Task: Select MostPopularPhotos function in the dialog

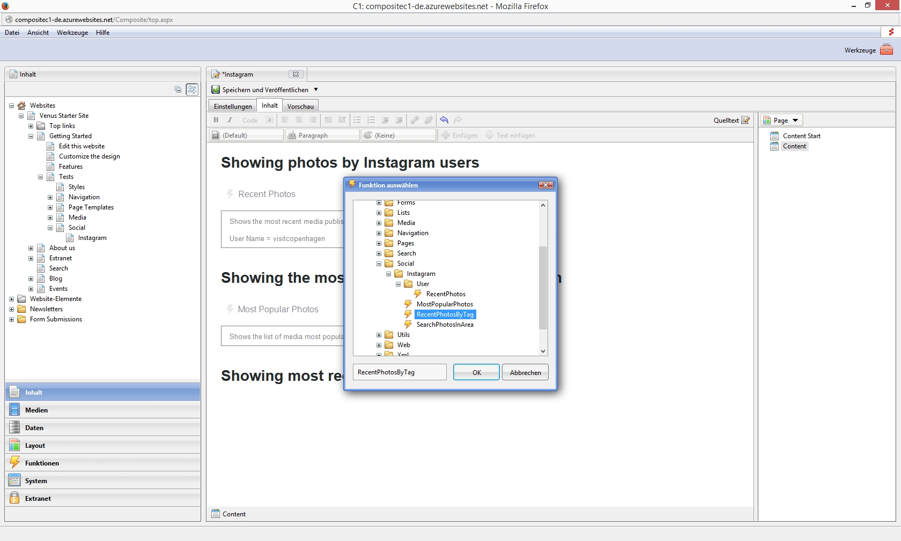Action: click(x=444, y=304)
